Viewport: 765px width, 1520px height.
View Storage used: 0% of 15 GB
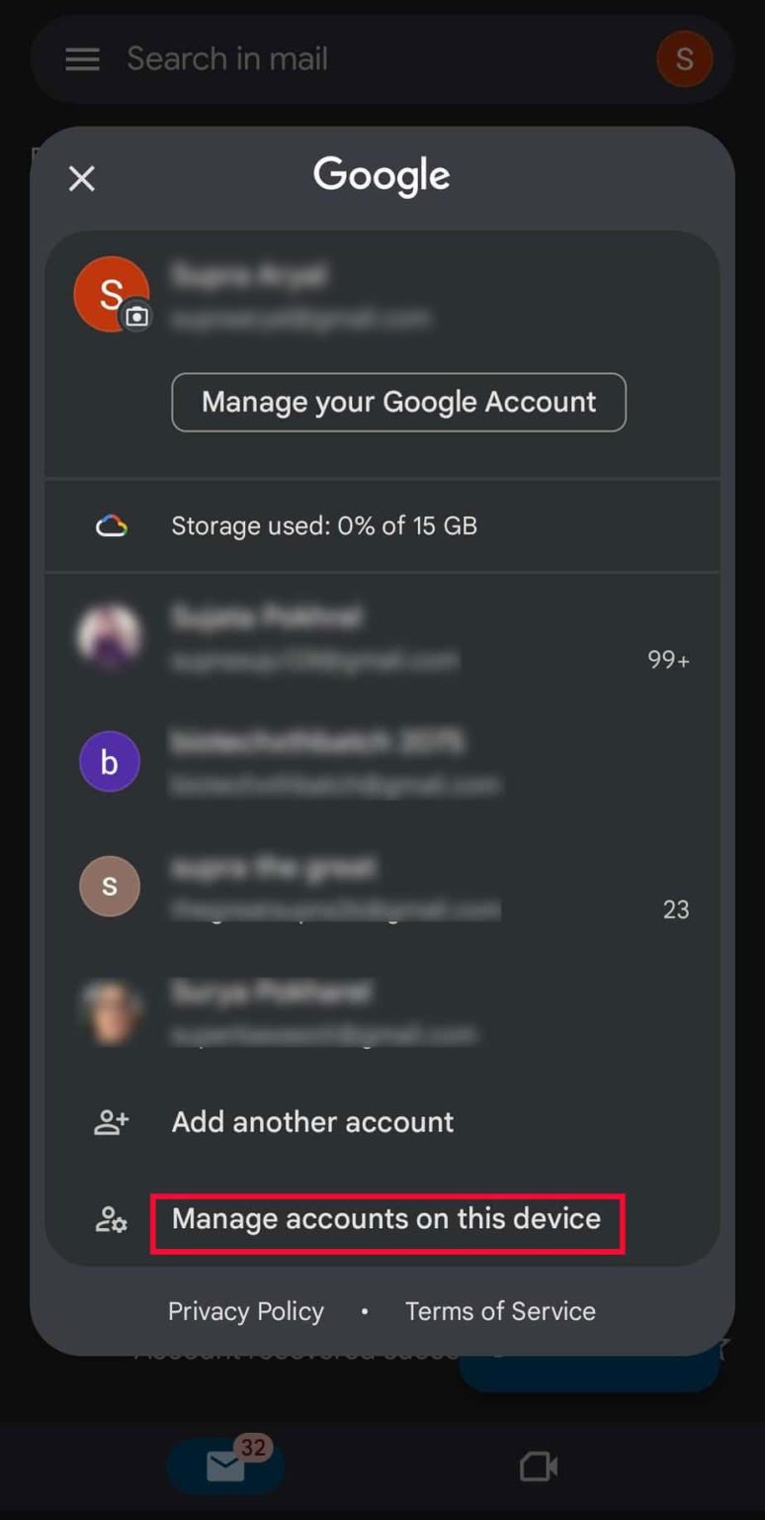324,525
